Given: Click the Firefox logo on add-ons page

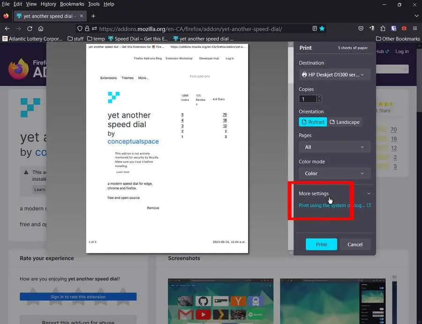Looking at the screenshot, I should click(x=18, y=69).
